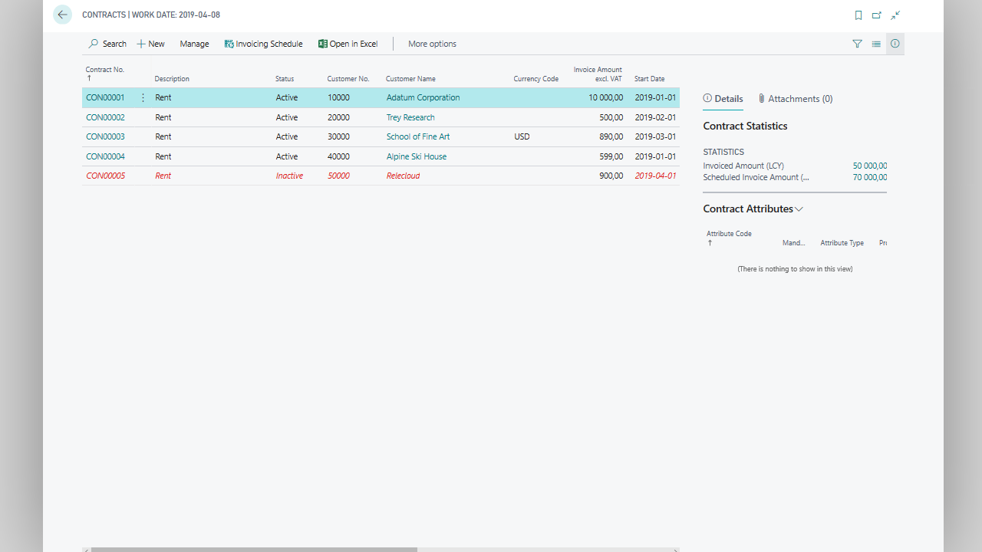
Task: Open the Manage menu
Action: (x=194, y=44)
